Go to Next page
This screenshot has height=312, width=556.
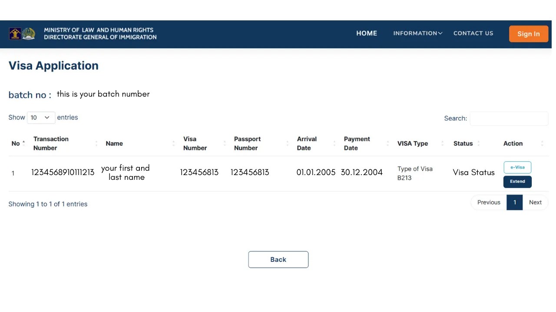[535, 202]
